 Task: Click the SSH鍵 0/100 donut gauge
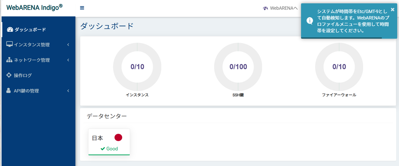(238, 67)
